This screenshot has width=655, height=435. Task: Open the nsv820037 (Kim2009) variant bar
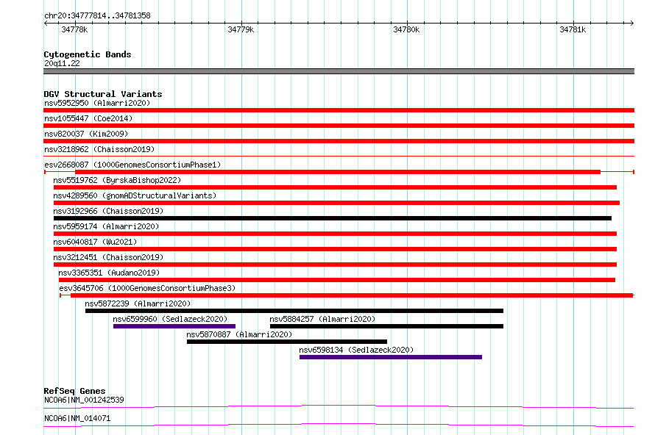point(339,141)
